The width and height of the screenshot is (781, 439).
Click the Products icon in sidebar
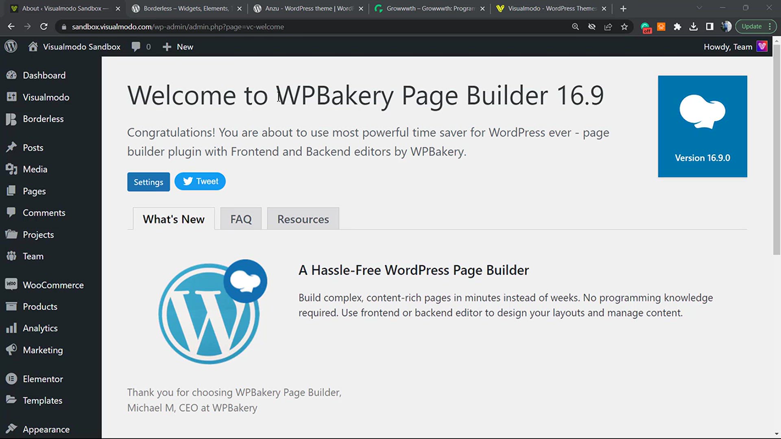pos(11,306)
